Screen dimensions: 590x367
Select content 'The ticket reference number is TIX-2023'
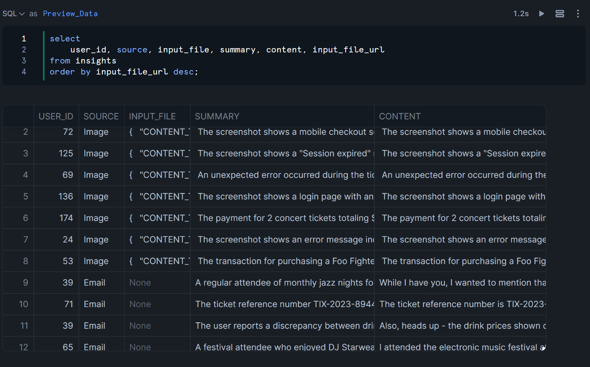460,304
